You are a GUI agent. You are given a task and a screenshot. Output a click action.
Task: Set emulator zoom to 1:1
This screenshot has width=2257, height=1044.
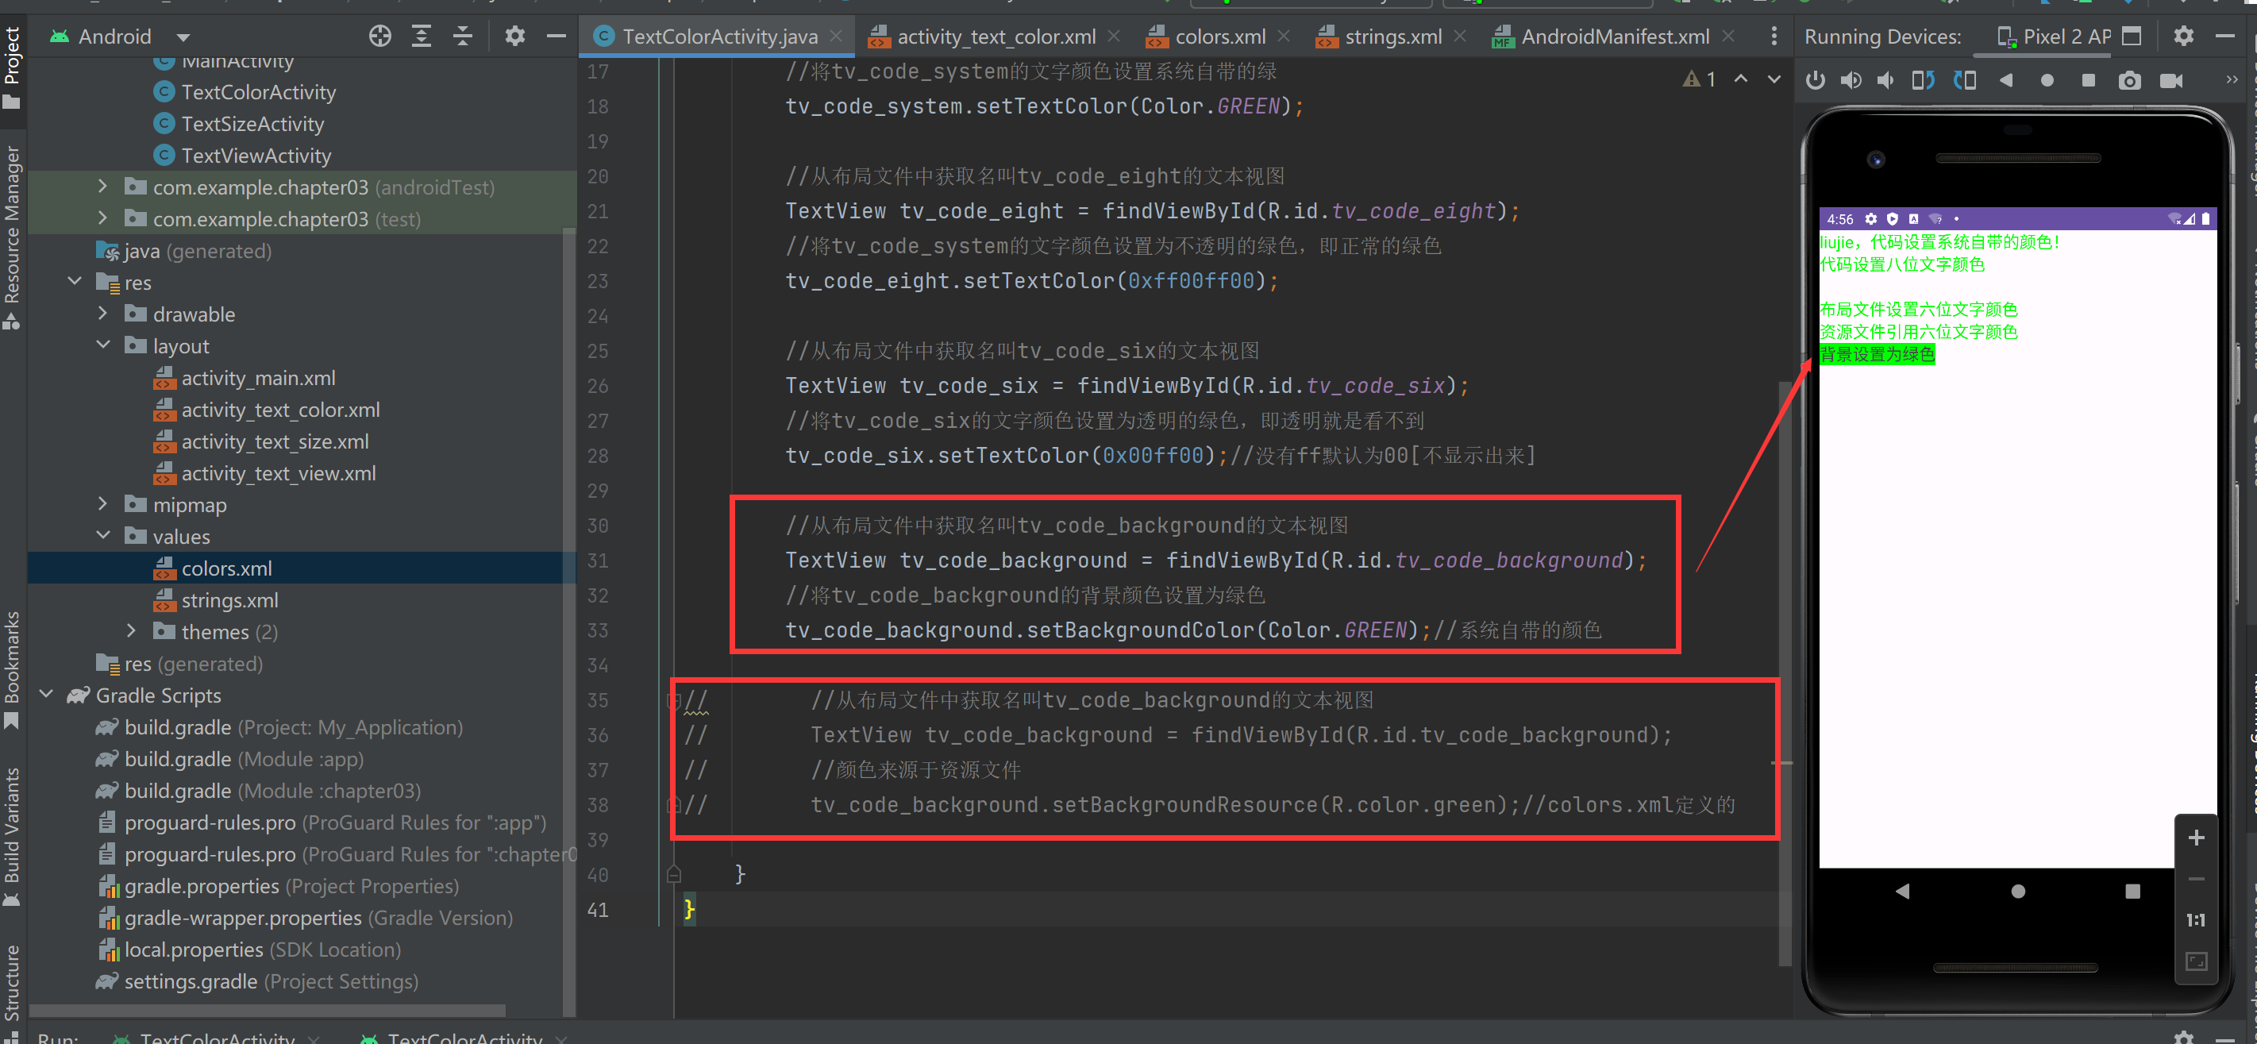click(2196, 919)
